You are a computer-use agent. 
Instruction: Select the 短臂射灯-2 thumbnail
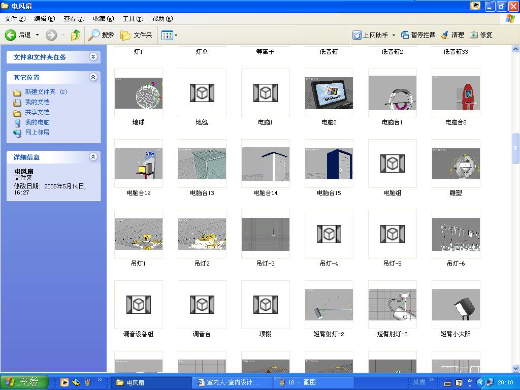tap(329, 305)
